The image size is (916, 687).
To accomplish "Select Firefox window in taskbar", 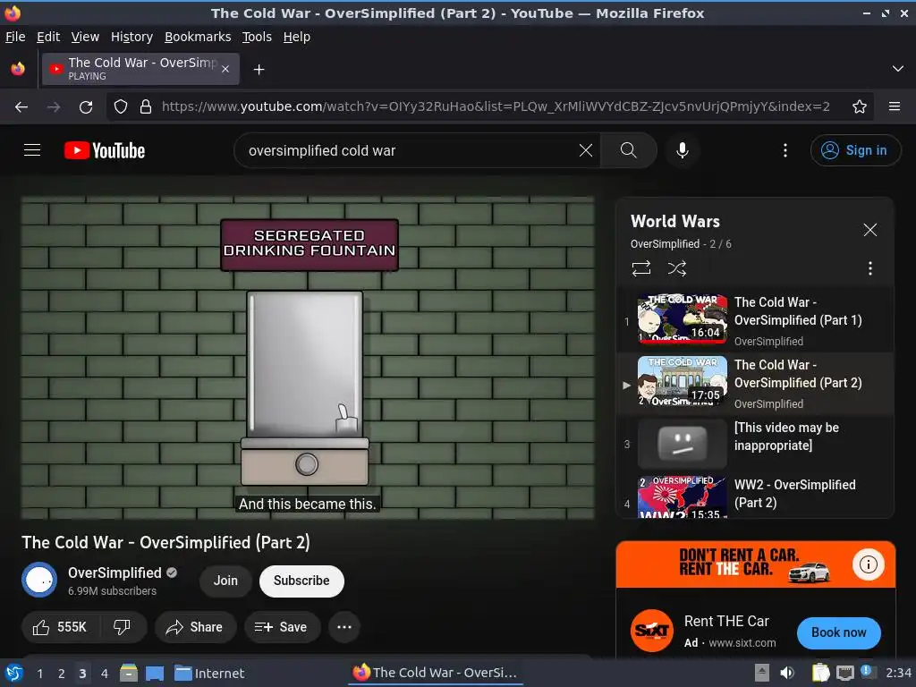I will click(436, 673).
